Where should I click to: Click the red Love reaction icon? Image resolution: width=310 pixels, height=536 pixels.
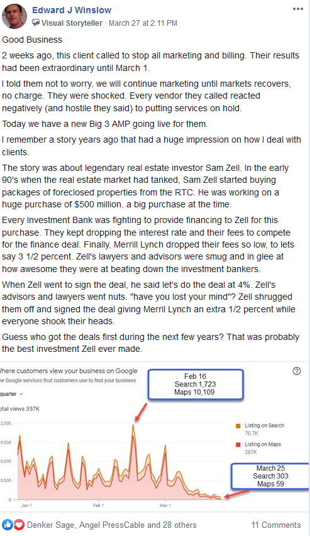pyautogui.click(x=19, y=525)
